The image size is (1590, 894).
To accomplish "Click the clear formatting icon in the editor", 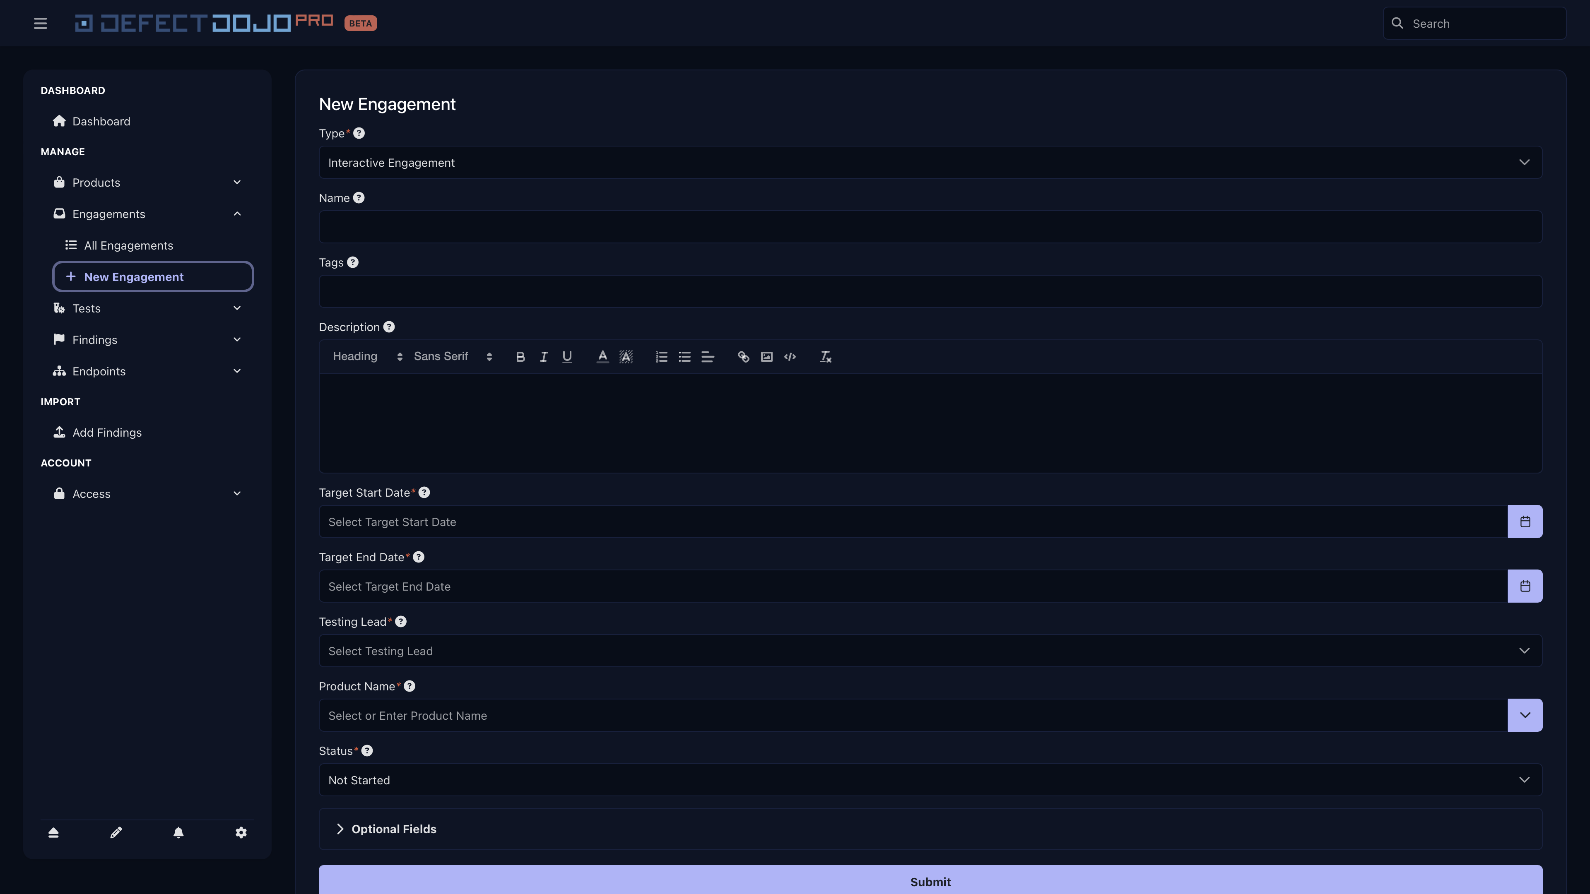I will 825,357.
